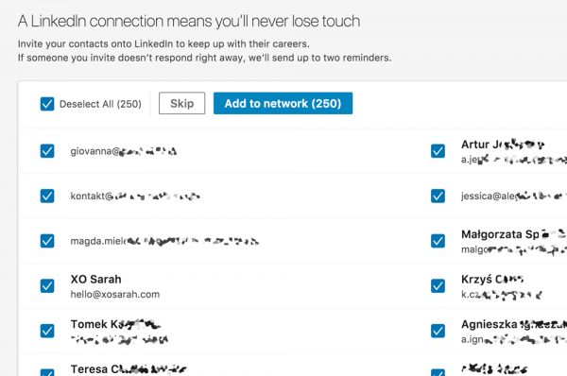The height and width of the screenshot is (376, 567).
Task: Uncheck the Artur contact checkbox
Action: (438, 151)
